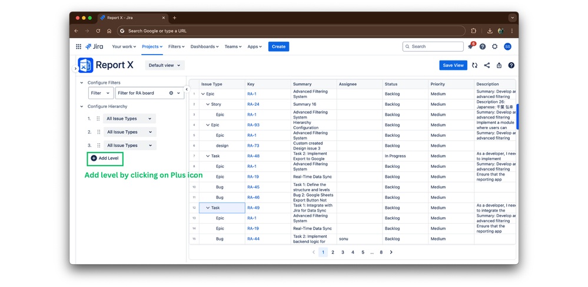Click the Report X refresh icon
Viewport: 588px width, 287px height.
pyautogui.click(x=475, y=65)
